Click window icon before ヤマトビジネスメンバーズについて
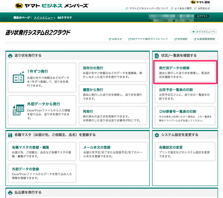 [127, 8]
